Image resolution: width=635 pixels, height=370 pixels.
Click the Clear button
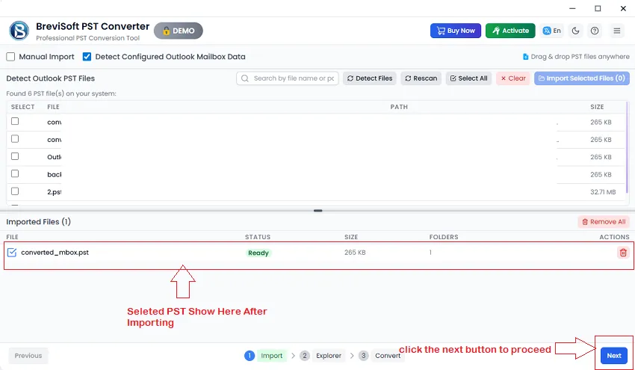pyautogui.click(x=513, y=78)
